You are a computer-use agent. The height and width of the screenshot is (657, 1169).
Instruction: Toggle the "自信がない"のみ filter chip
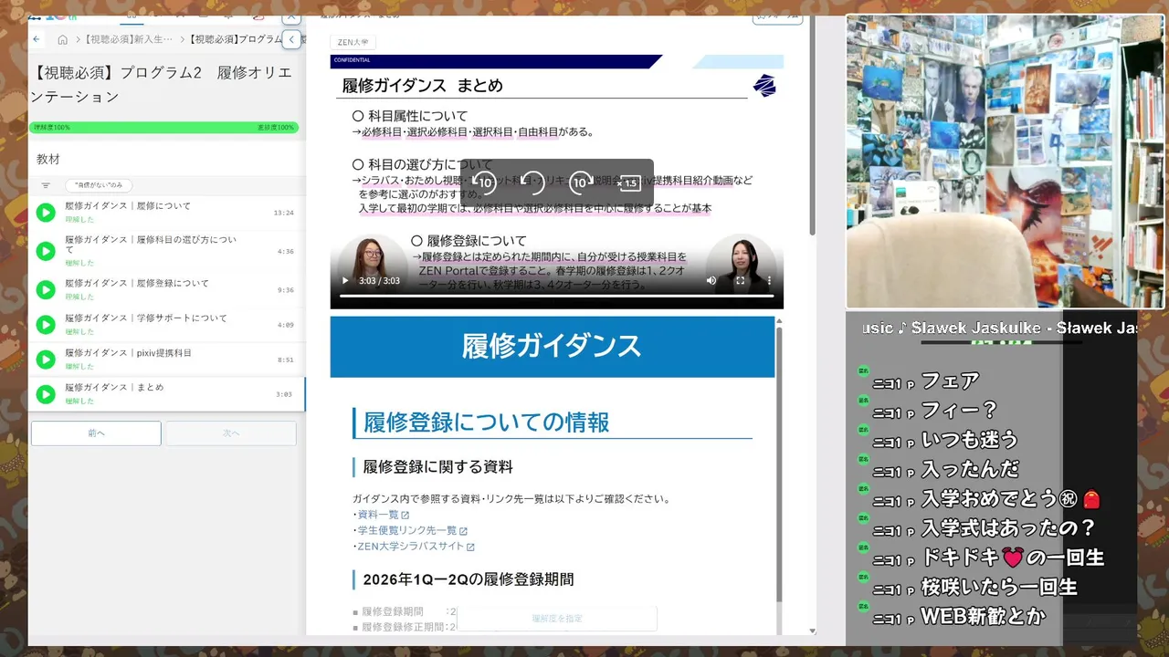[99, 184]
